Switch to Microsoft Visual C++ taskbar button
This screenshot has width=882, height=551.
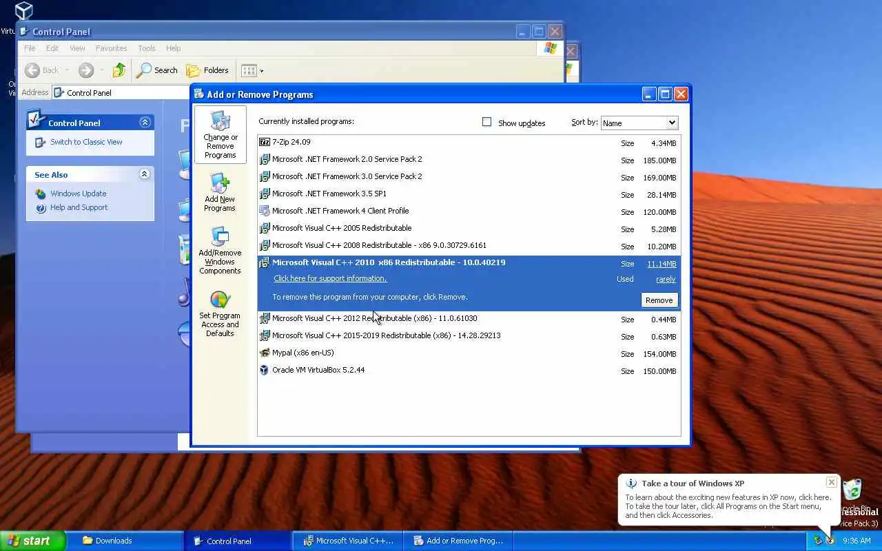[348, 541]
